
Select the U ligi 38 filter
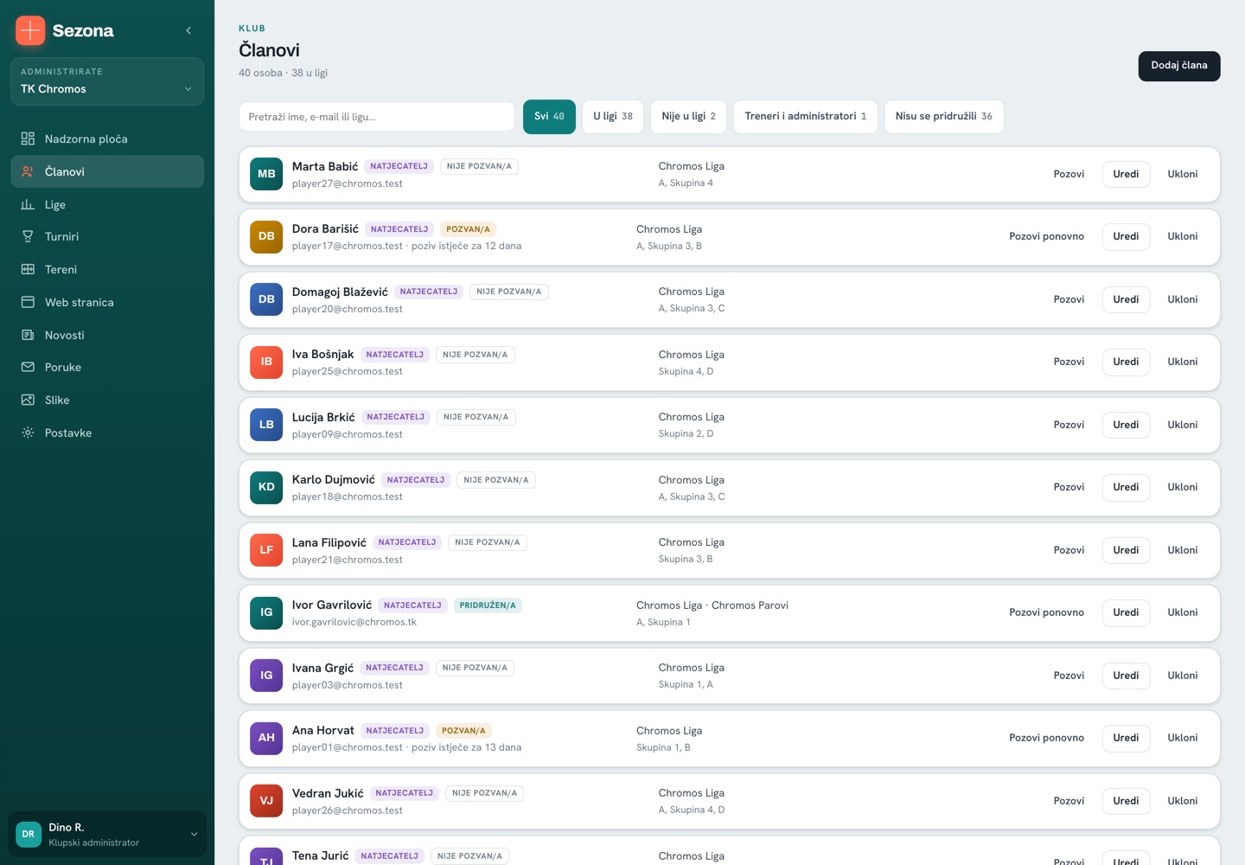pos(613,117)
